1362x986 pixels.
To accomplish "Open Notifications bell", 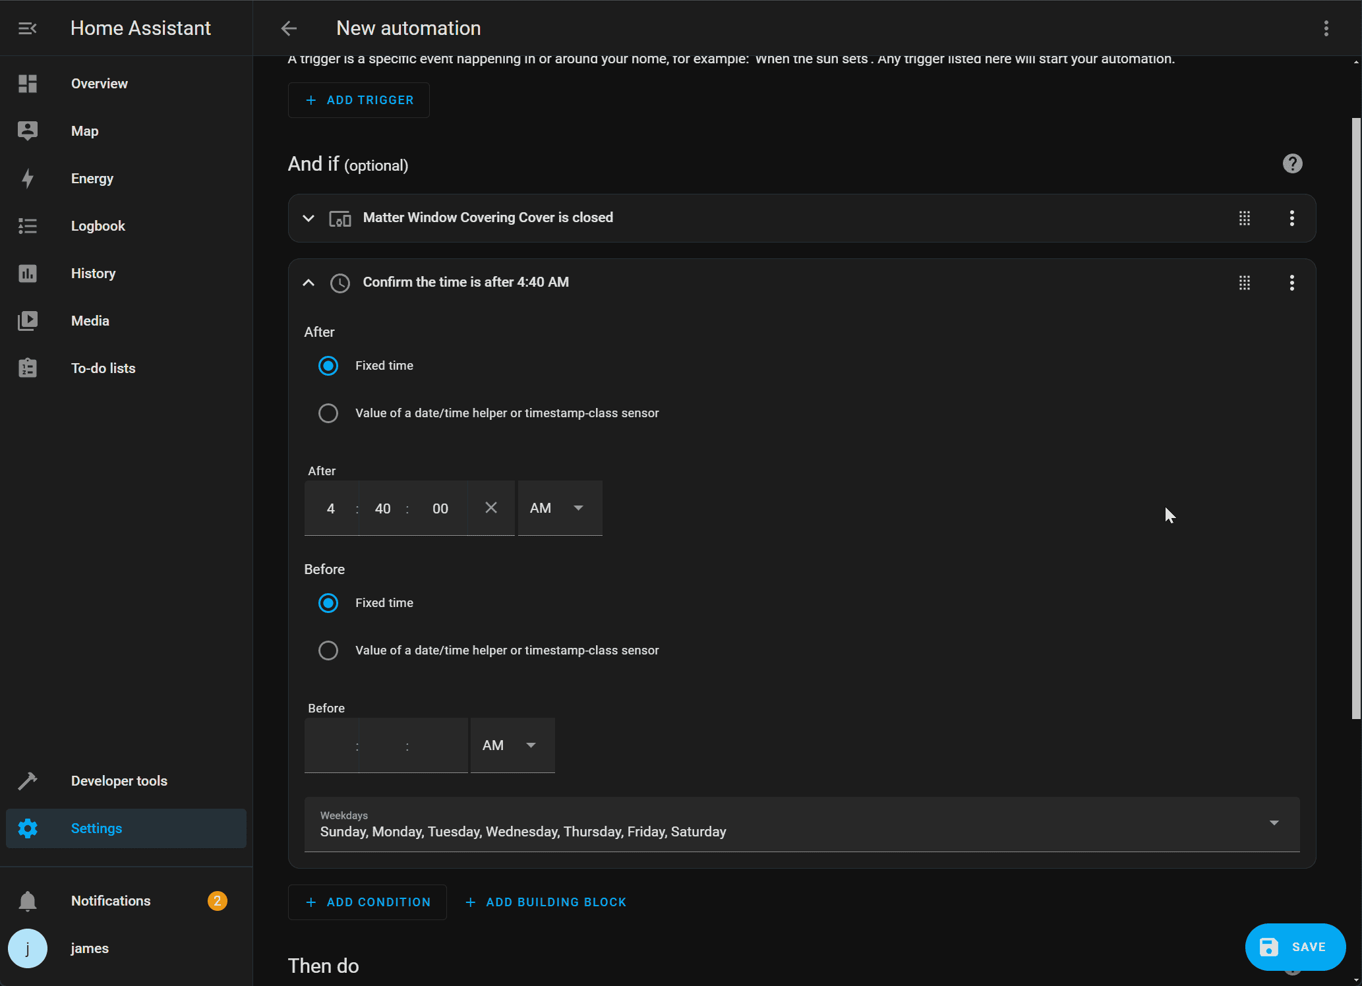I will coord(28,901).
